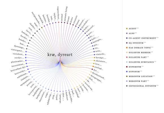Open the 'kæledyr' word node
164x113 pixels.
click(25, 34)
